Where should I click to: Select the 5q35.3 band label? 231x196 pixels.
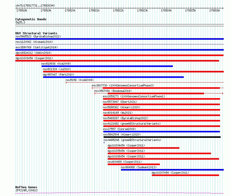(20, 22)
